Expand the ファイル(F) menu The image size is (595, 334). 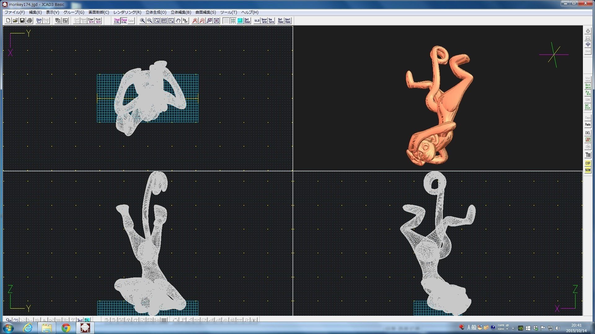15,12
